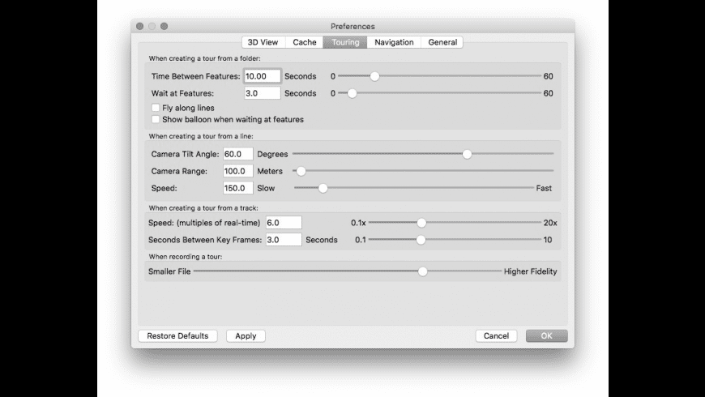Go to the General tab
This screenshot has width=705, height=397.
[442, 42]
